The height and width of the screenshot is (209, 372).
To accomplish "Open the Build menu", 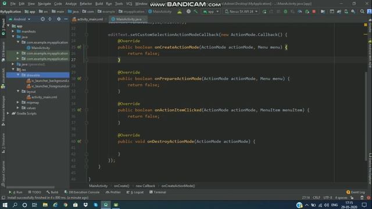I will coord(99,4).
